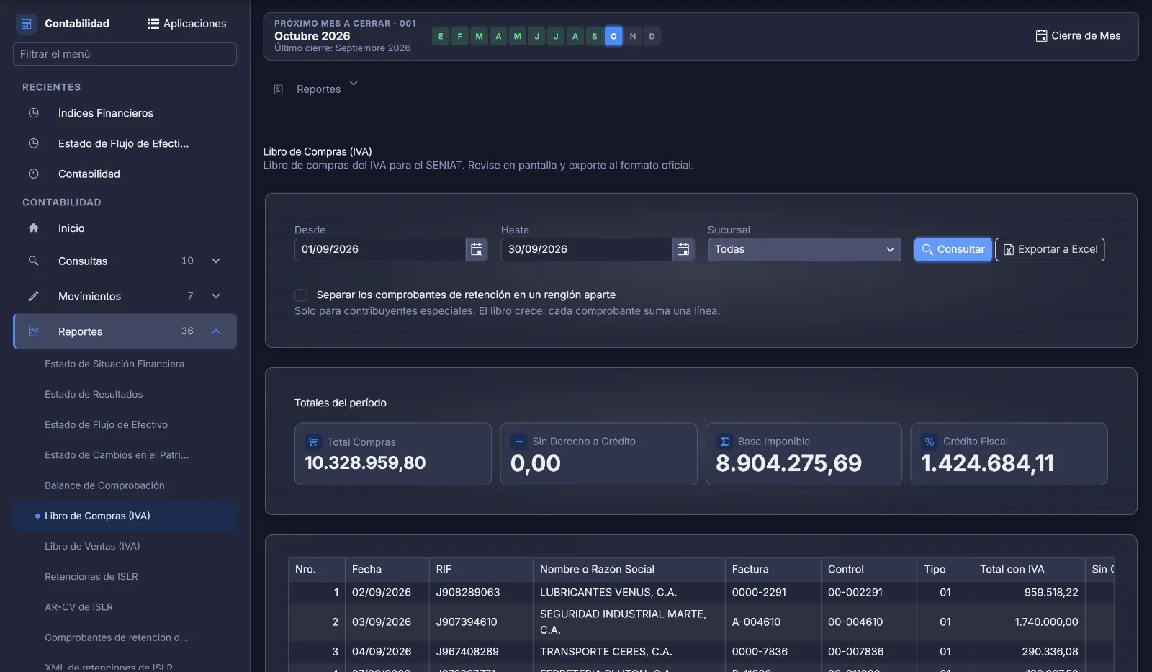The height and width of the screenshot is (672, 1152).
Task: Click clock icon beside recent Contabilidad
Action: pos(33,174)
